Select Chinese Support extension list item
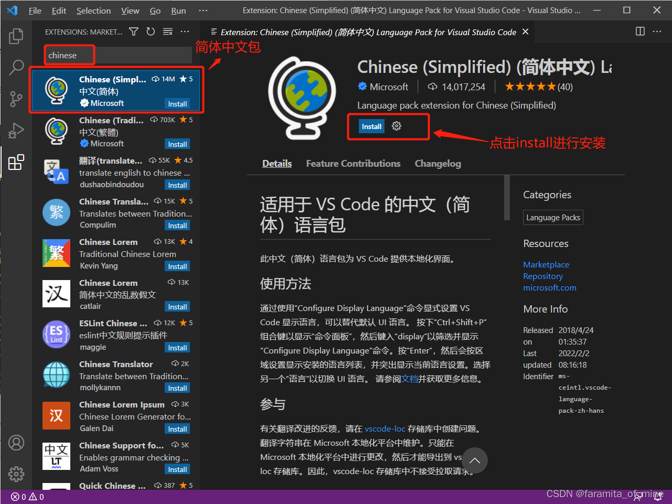Image resolution: width=672 pixels, height=504 pixels. pos(116,456)
